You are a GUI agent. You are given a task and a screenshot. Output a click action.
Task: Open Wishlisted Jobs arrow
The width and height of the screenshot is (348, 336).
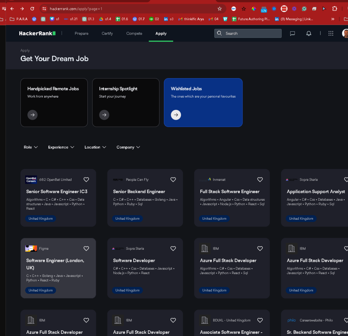[176, 115]
